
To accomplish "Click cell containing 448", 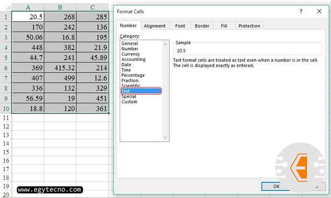I will tap(28, 47).
